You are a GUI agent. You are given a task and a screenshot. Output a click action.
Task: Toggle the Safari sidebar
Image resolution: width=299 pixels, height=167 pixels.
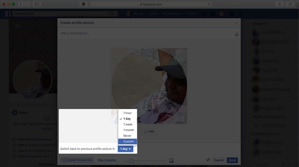[x=37, y=4]
